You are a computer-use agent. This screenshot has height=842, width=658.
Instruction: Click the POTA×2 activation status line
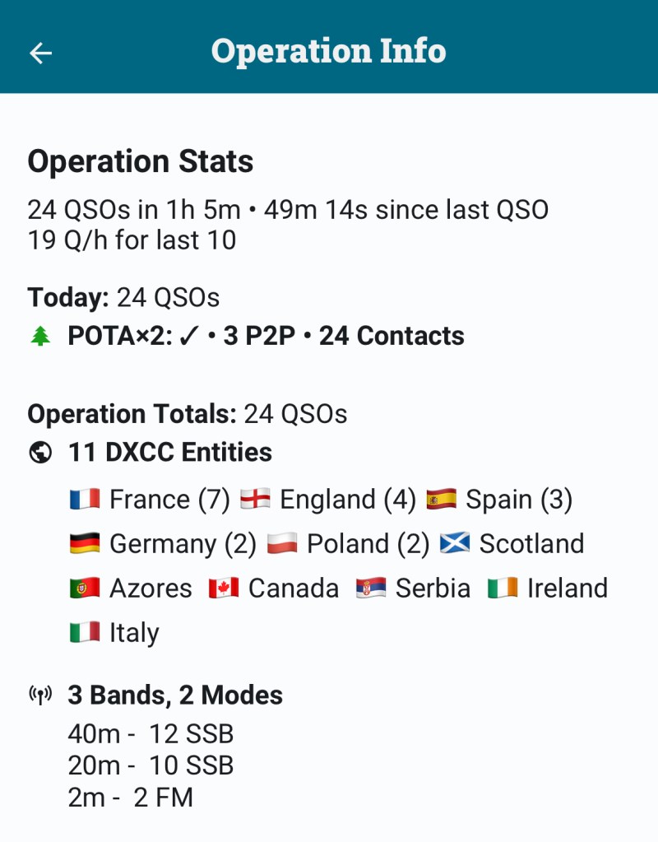[266, 336]
